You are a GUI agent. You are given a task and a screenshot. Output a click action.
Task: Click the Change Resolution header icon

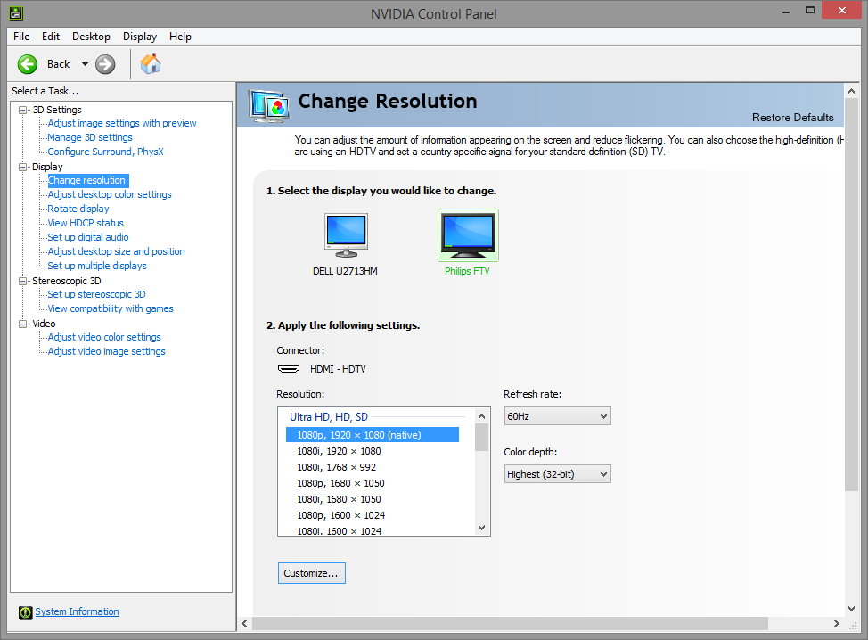pos(268,105)
